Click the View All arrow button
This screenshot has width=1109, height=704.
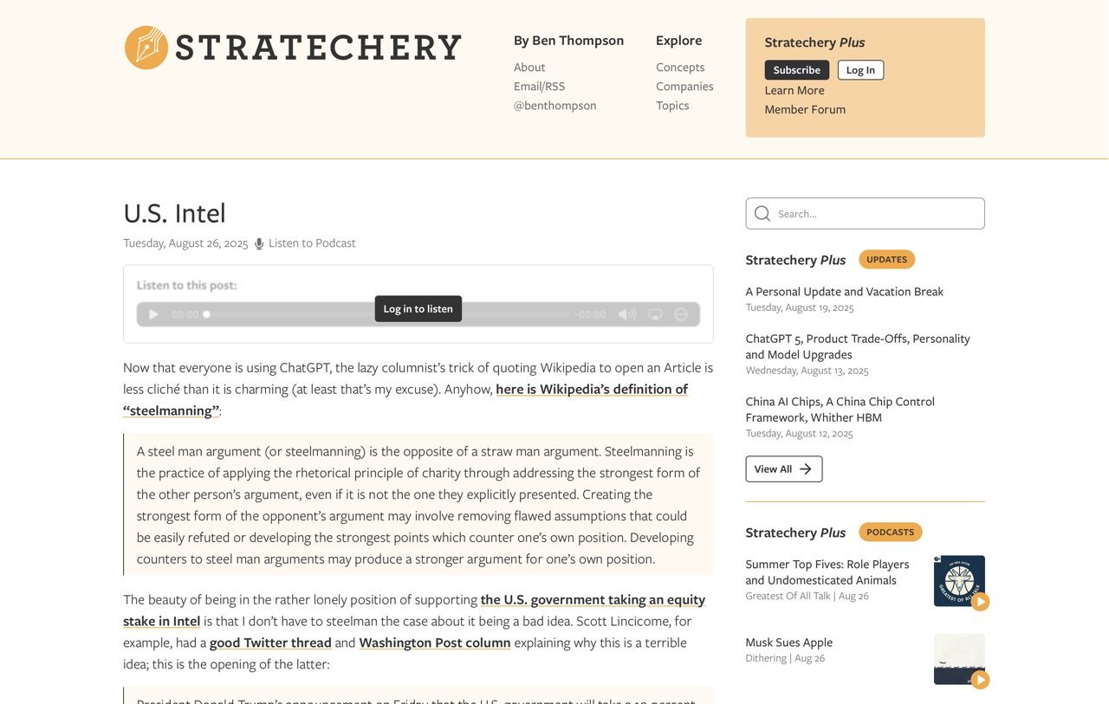pyautogui.click(x=783, y=469)
